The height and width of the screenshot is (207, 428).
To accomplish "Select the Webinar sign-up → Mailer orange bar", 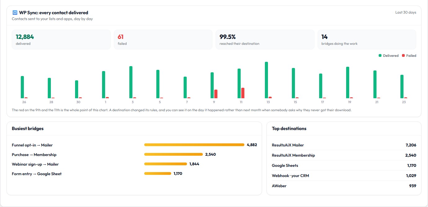I will [166, 164].
